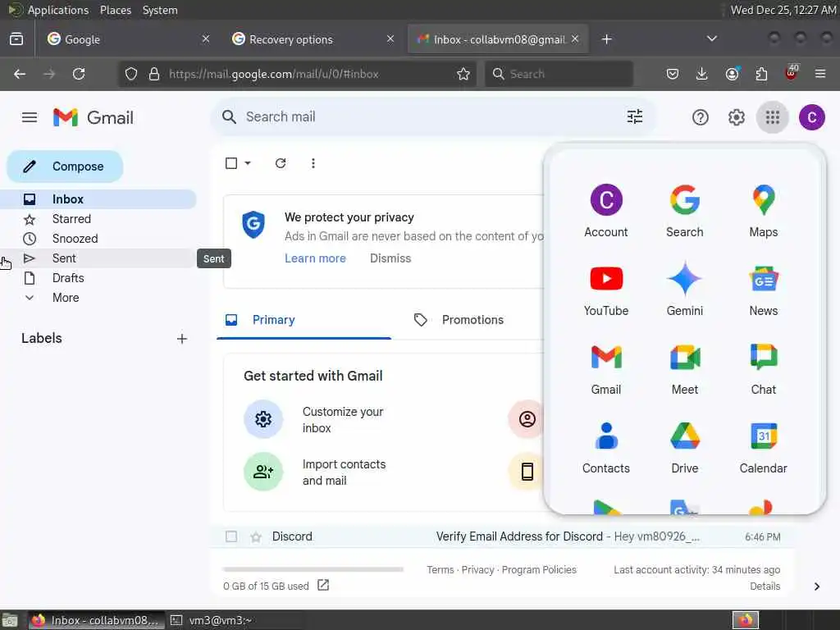The width and height of the screenshot is (840, 630).
Task: Open Gmail settings gear
Action: click(737, 117)
